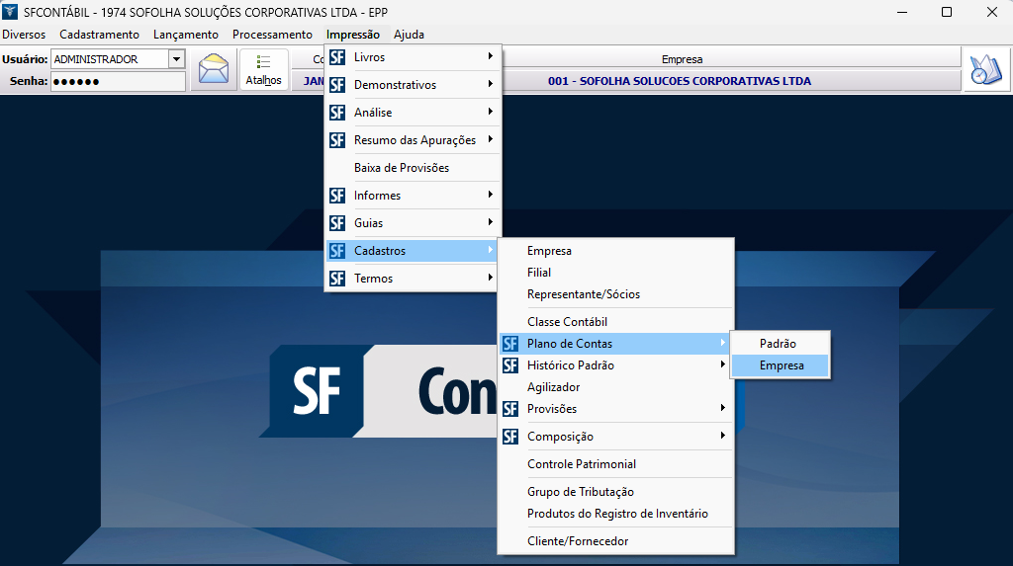Click the 001 - SOFOLHA company name bar

(680, 81)
